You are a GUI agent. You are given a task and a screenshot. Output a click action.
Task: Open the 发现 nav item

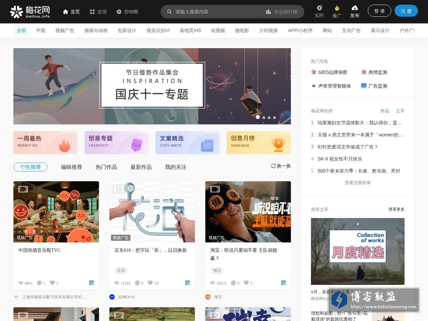point(98,12)
